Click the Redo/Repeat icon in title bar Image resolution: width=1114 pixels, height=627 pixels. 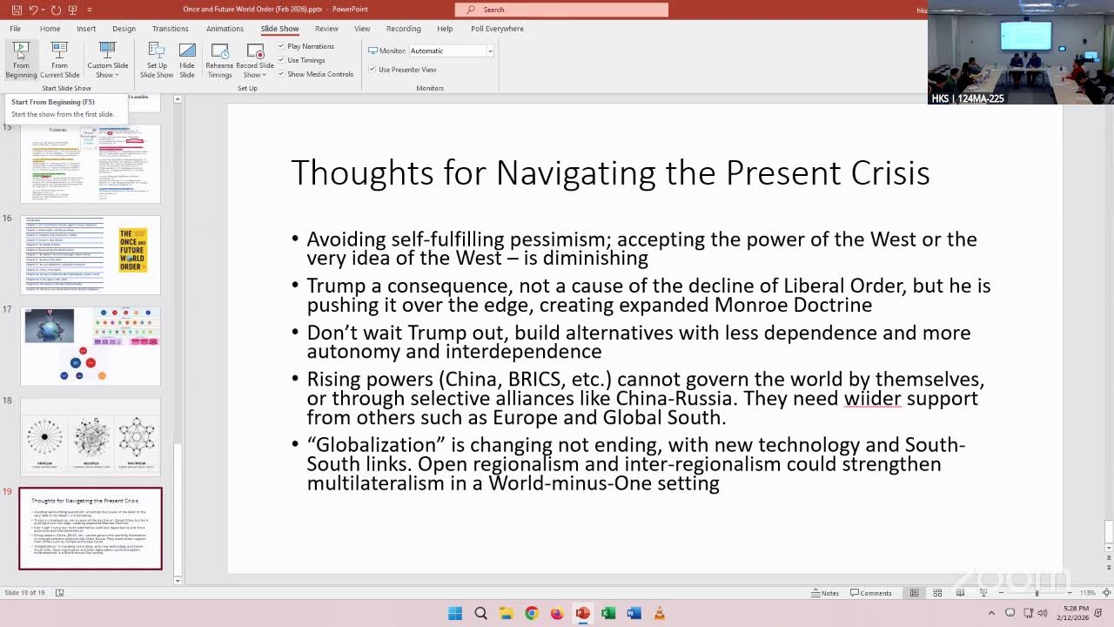[x=56, y=10]
